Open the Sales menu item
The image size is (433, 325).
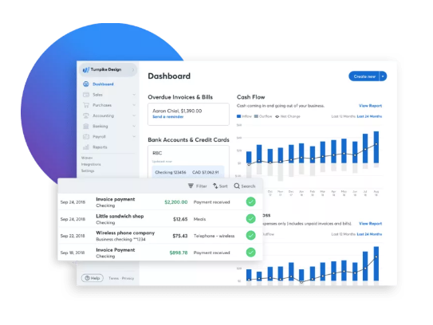click(x=97, y=95)
